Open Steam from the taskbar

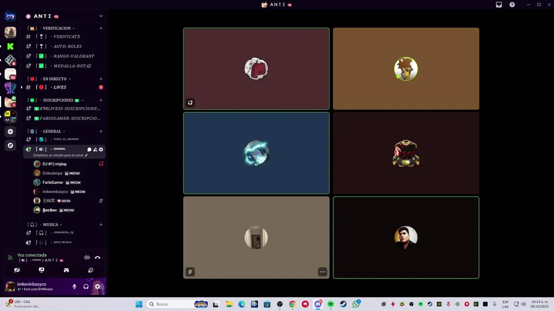click(x=343, y=304)
